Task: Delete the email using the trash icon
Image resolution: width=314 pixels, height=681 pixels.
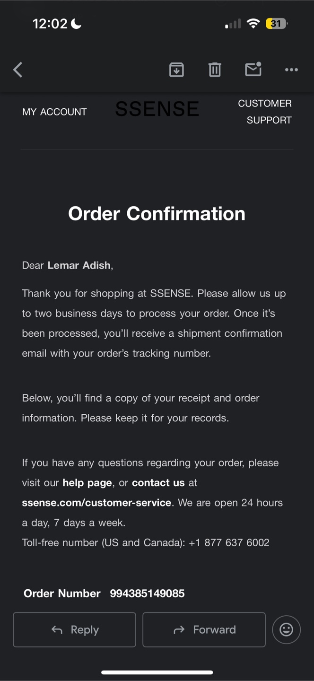Action: (x=215, y=70)
